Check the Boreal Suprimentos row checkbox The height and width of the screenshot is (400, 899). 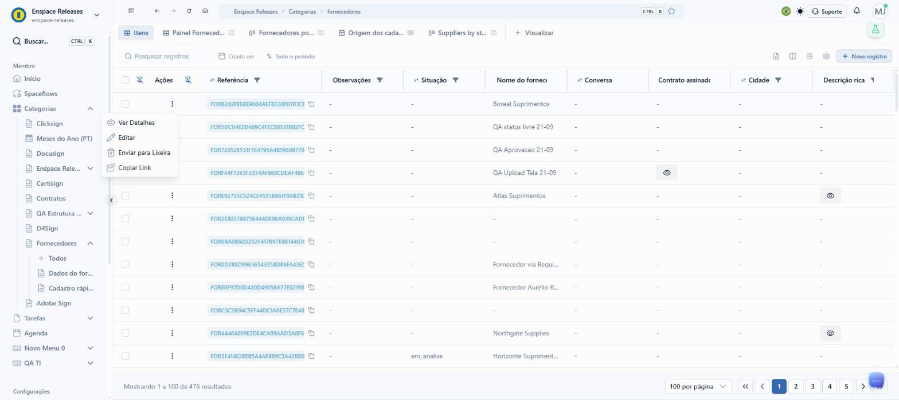126,104
